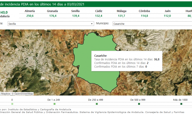Click the 'Más de 1000' legend swatch
This screenshot has height=115, width=192.
click(181, 104)
